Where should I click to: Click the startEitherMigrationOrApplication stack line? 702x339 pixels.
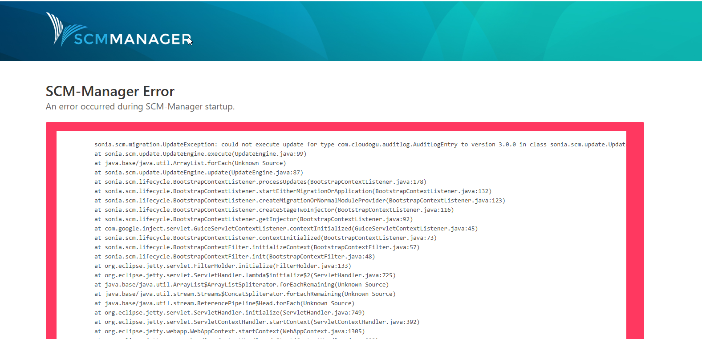point(293,191)
